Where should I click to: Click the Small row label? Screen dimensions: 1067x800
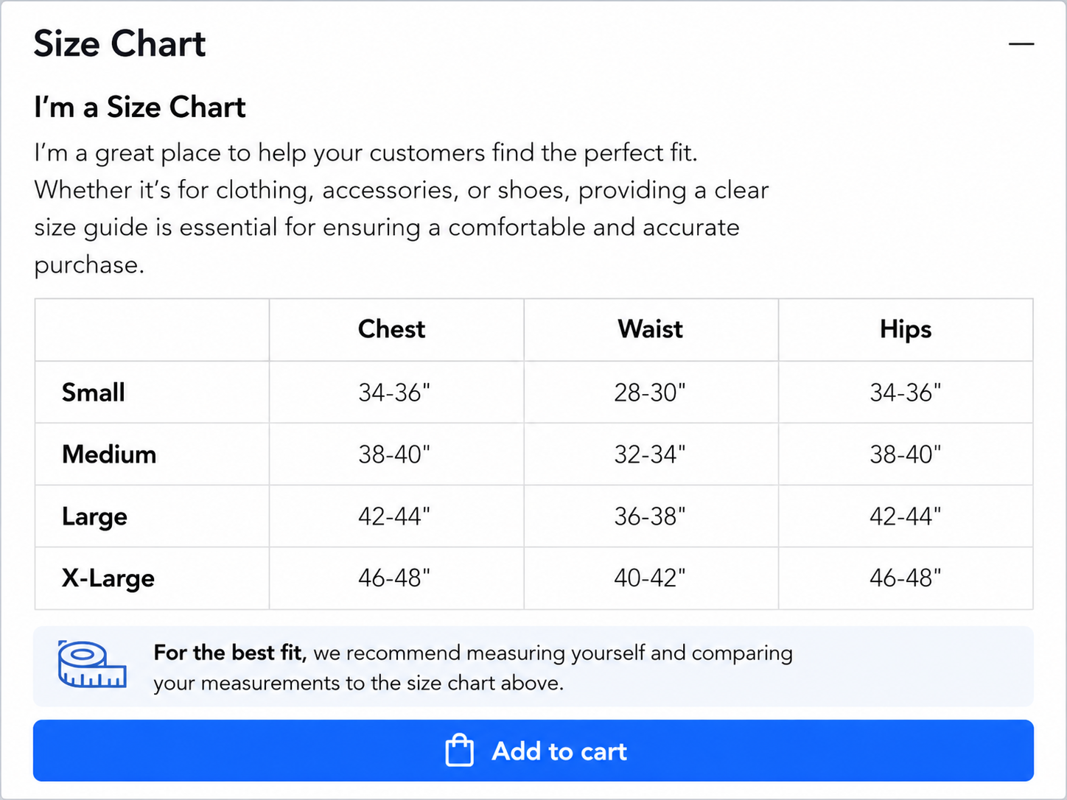pyautogui.click(x=93, y=392)
